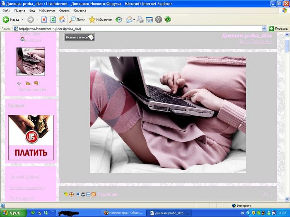Expand the Quick Launch chevron on taskbar
290x217 pixels.
point(52,212)
